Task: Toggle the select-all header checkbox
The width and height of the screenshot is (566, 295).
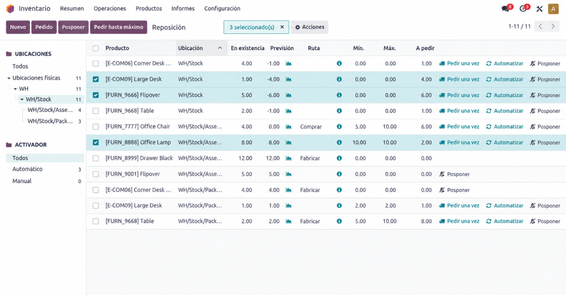Action: coord(96,48)
